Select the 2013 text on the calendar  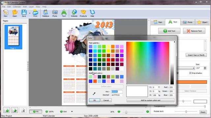tap(104, 25)
